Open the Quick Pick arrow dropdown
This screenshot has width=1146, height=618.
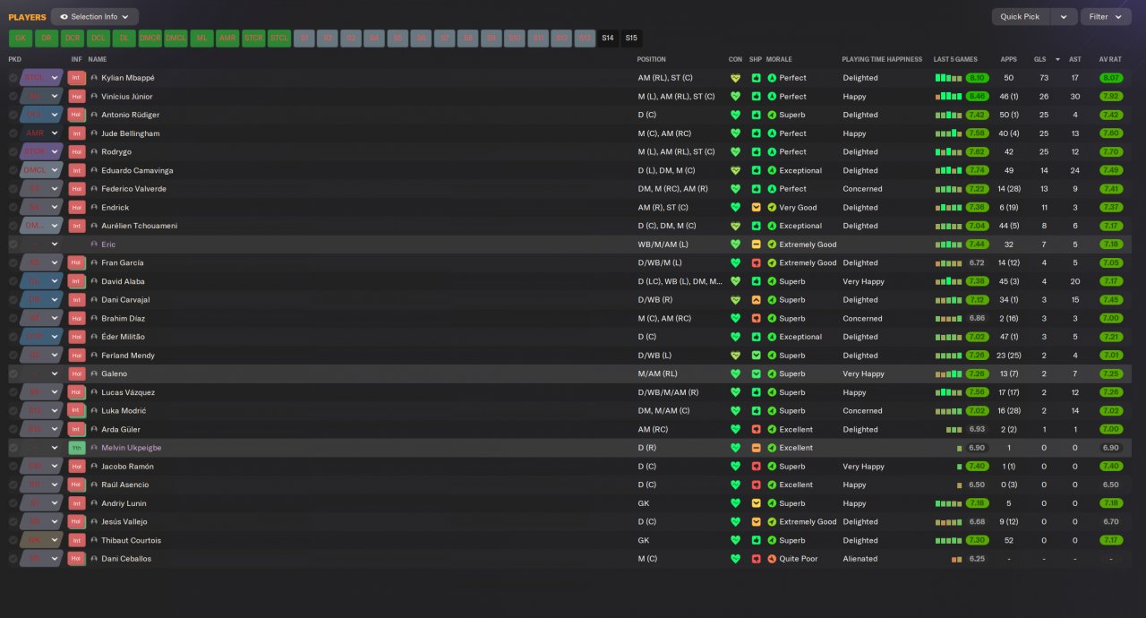(x=1064, y=16)
